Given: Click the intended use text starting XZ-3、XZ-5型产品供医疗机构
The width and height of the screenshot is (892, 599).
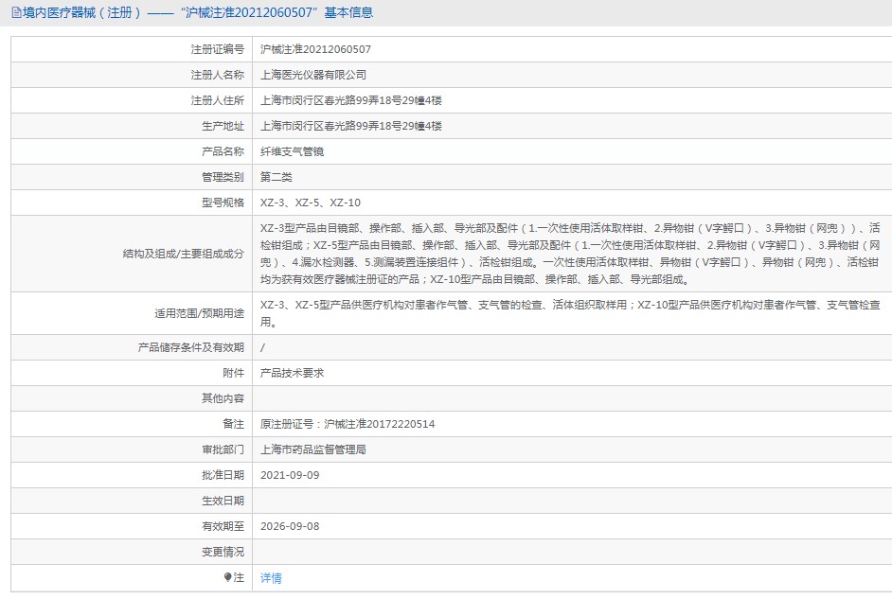Looking at the screenshot, I should click(x=570, y=313).
